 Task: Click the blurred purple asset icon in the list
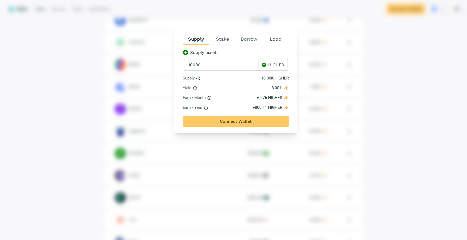[120, 109]
